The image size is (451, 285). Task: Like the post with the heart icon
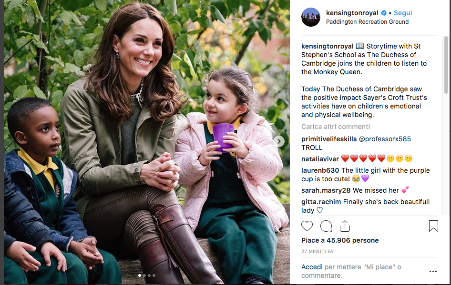pyautogui.click(x=307, y=226)
